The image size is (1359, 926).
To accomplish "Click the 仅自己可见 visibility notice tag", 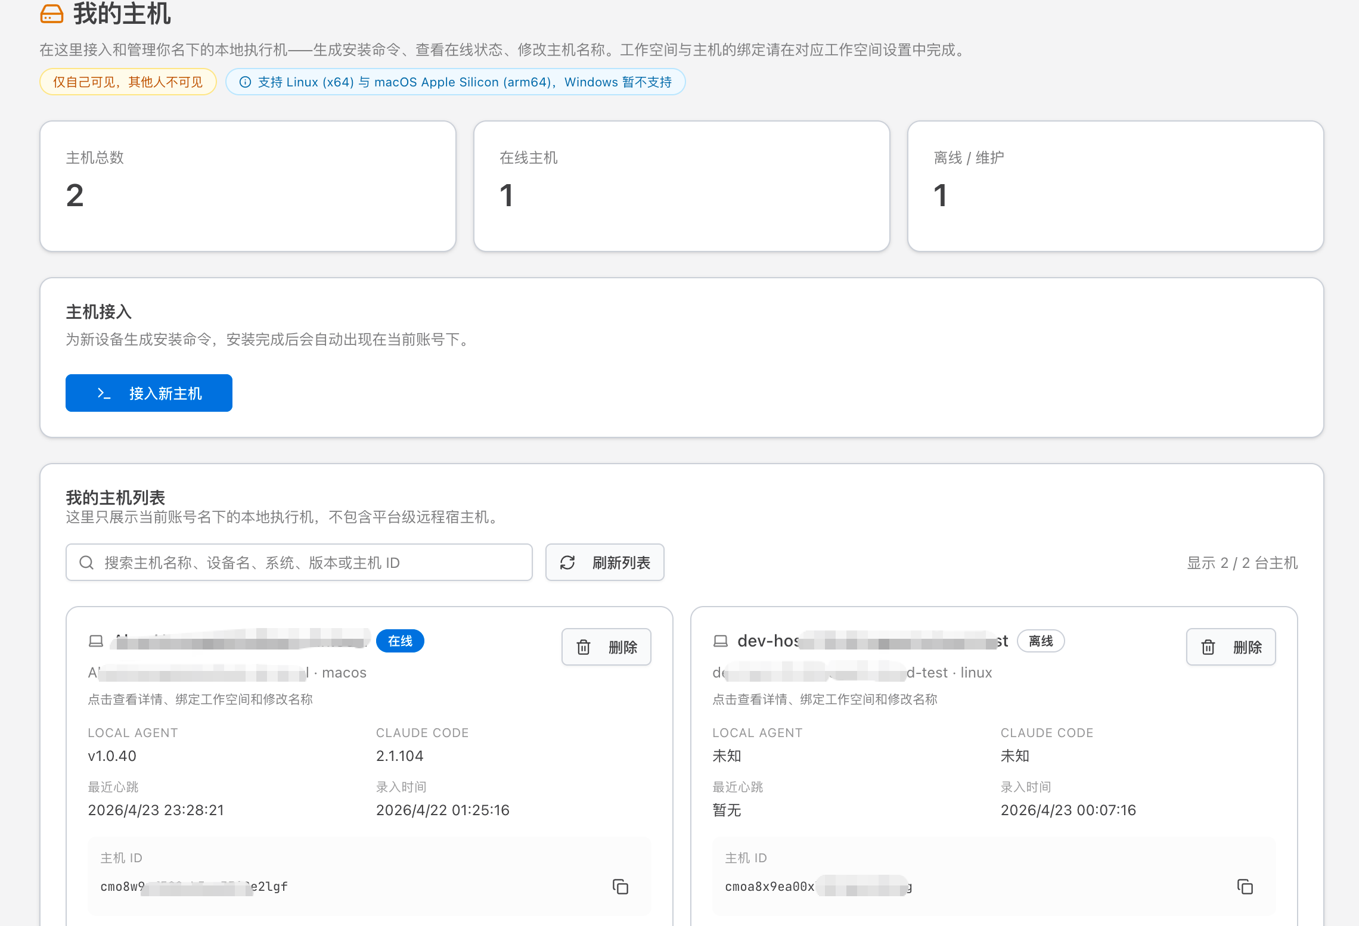I will coord(128,82).
